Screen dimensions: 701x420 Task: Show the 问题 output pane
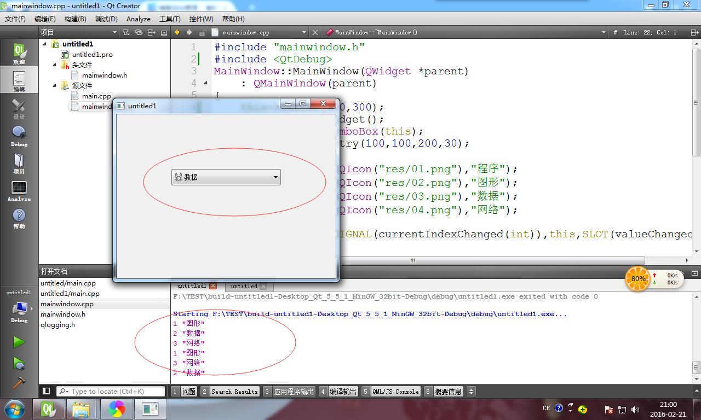pos(184,392)
